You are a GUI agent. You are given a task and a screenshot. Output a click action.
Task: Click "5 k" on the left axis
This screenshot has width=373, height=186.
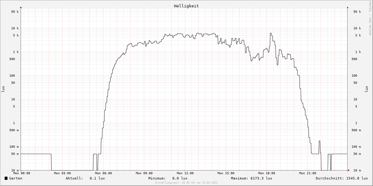16,35
